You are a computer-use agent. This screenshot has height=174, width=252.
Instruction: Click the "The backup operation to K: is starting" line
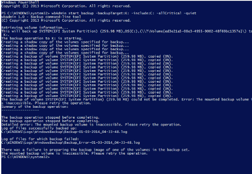(42, 39)
